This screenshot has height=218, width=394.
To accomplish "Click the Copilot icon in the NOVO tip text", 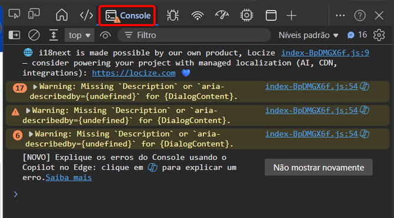I will pos(152,168).
